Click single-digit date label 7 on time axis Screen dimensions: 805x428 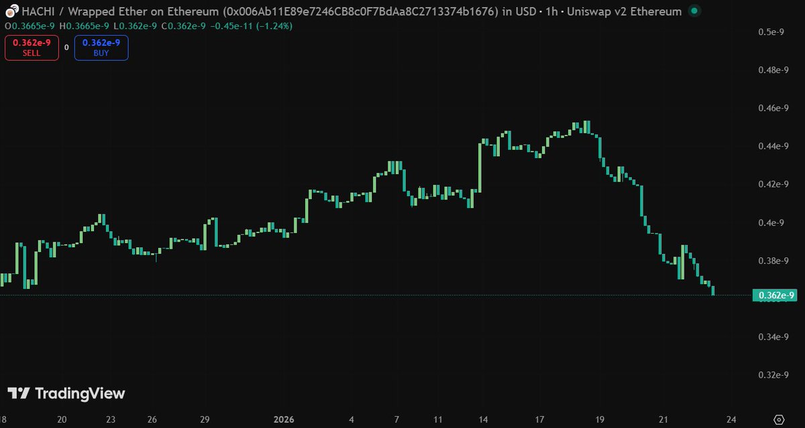397,420
